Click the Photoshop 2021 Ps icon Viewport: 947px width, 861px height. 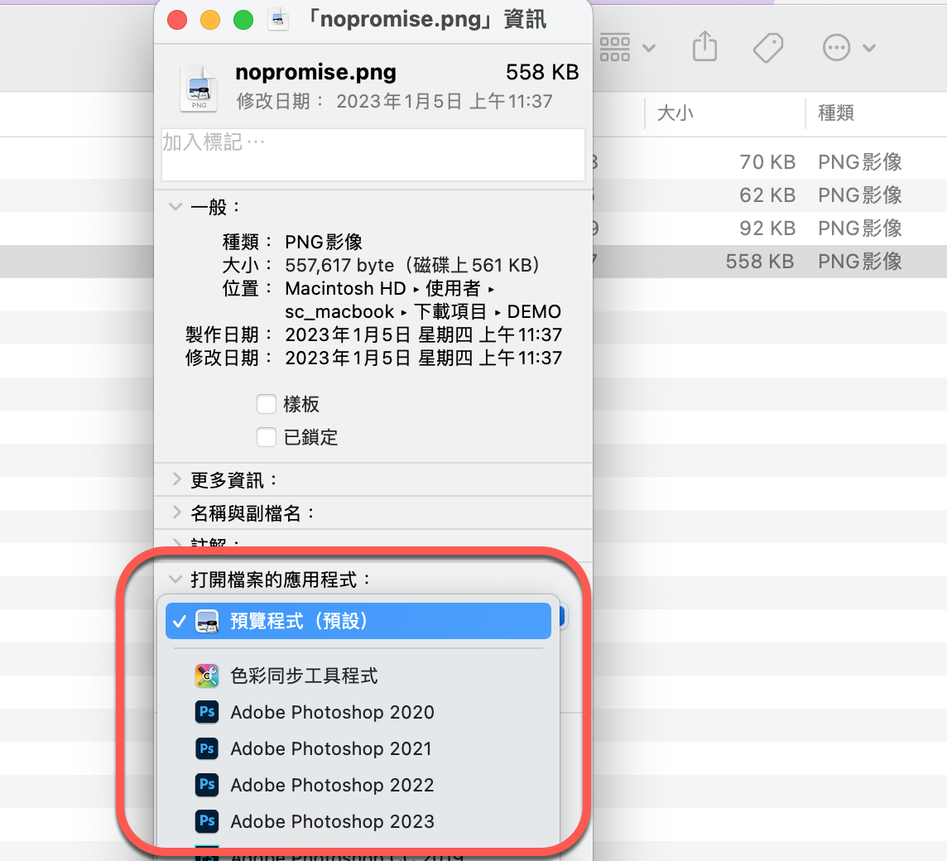click(207, 748)
